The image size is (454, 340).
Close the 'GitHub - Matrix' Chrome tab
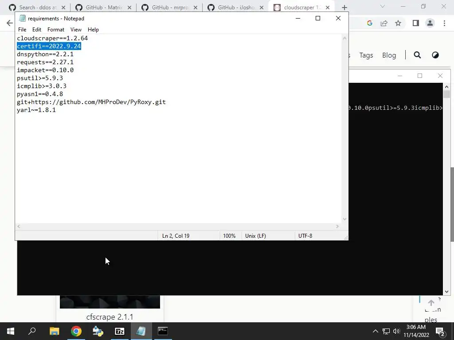point(129,8)
